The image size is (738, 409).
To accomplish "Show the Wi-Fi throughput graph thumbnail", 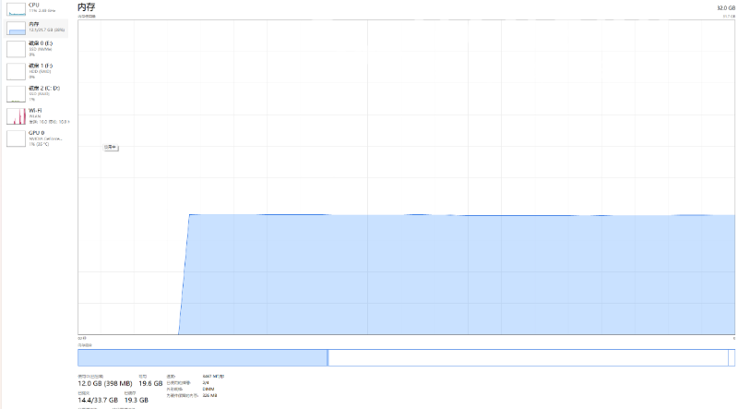I will pyautogui.click(x=17, y=116).
